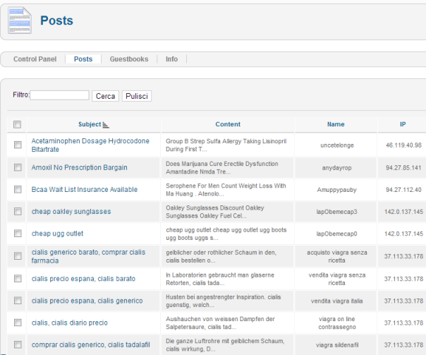Image resolution: width=426 pixels, height=355 pixels.
Task: Click content 'Husten bei angestrengter Inspiration'
Action: (x=215, y=297)
